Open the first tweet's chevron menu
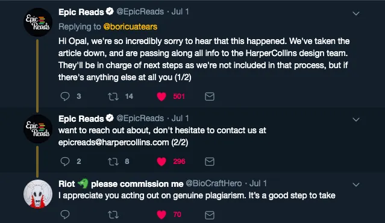 pos(356,13)
